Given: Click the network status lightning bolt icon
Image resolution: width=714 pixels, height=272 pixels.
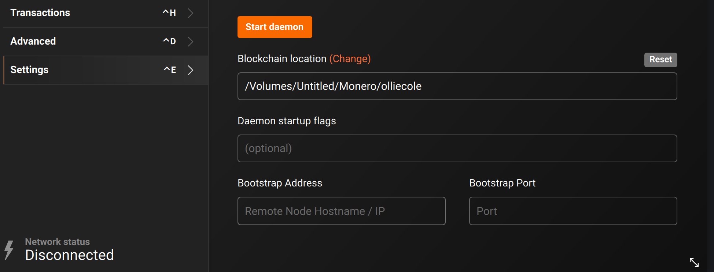Looking at the screenshot, I should [x=9, y=250].
